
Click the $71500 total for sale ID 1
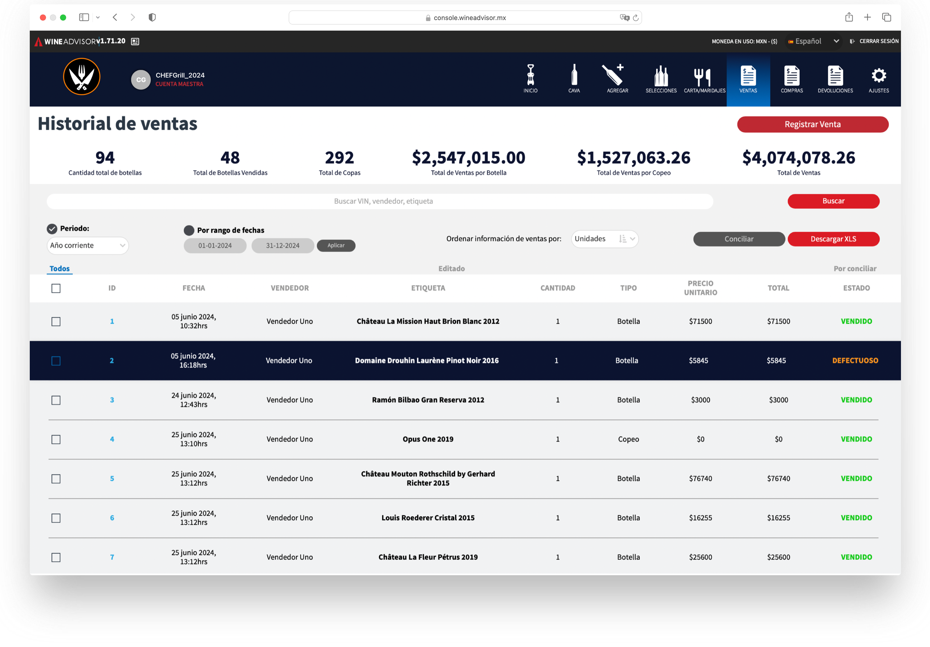click(x=778, y=321)
